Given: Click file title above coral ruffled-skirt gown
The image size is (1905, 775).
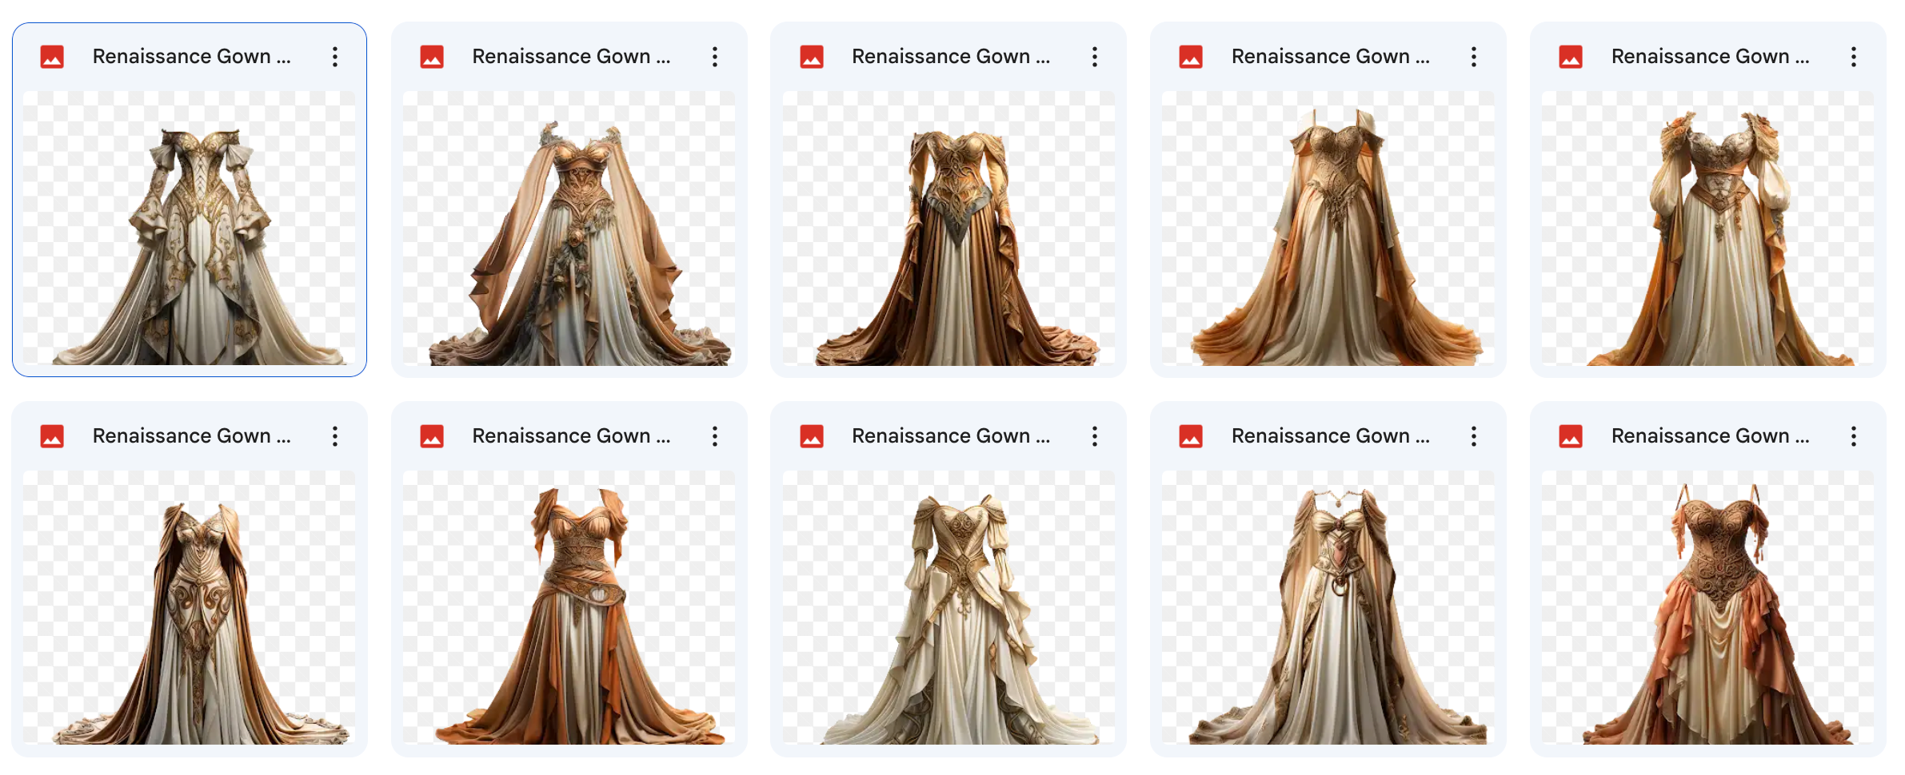Looking at the screenshot, I should point(1711,436).
